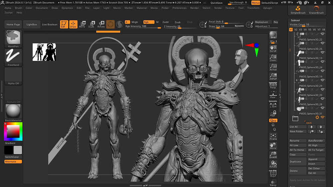Click the Duplicate subtool button

(298, 161)
